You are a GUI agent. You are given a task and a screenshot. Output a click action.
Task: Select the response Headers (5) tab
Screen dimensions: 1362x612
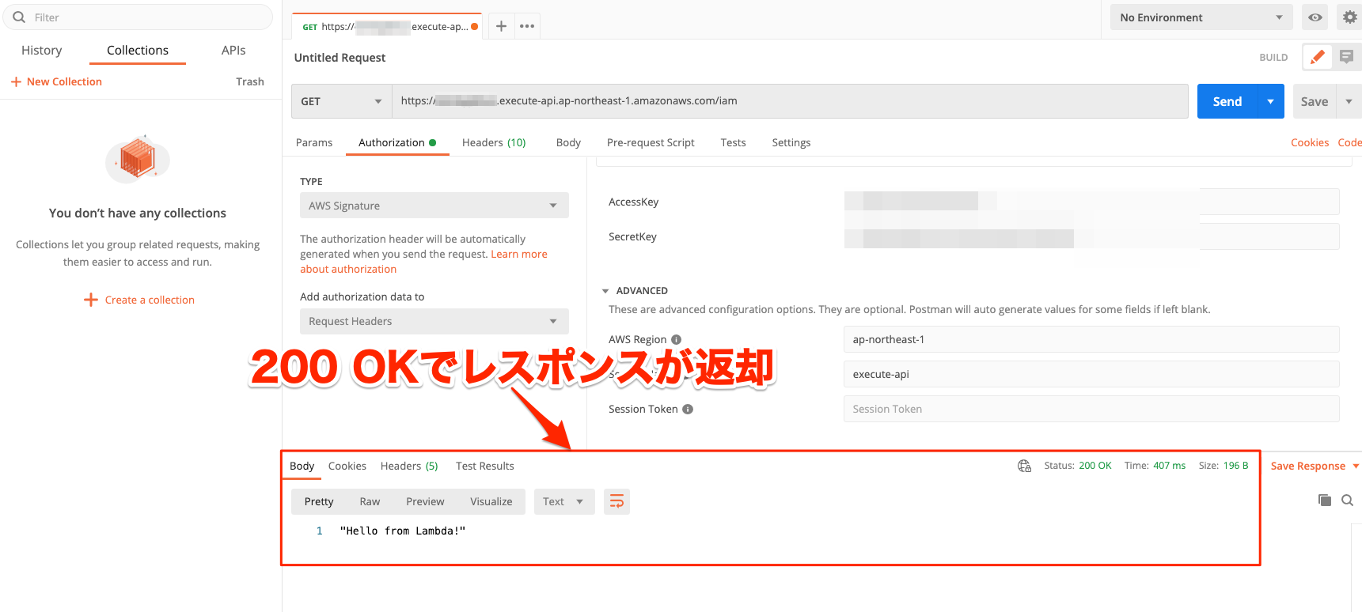click(409, 466)
